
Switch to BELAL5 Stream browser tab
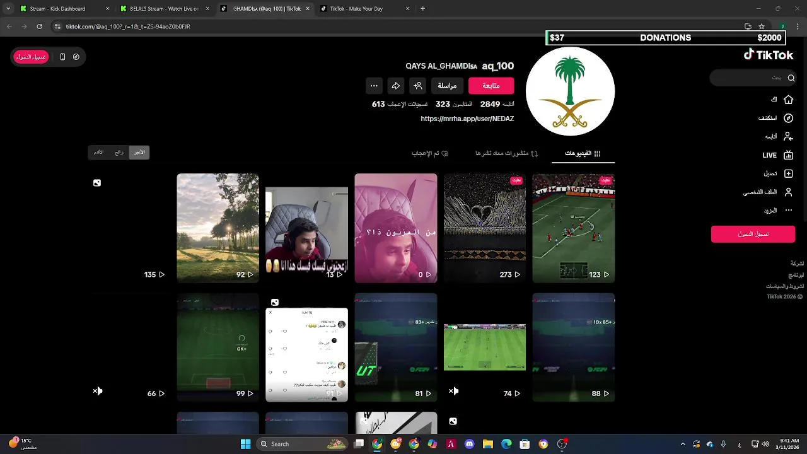coord(164,9)
